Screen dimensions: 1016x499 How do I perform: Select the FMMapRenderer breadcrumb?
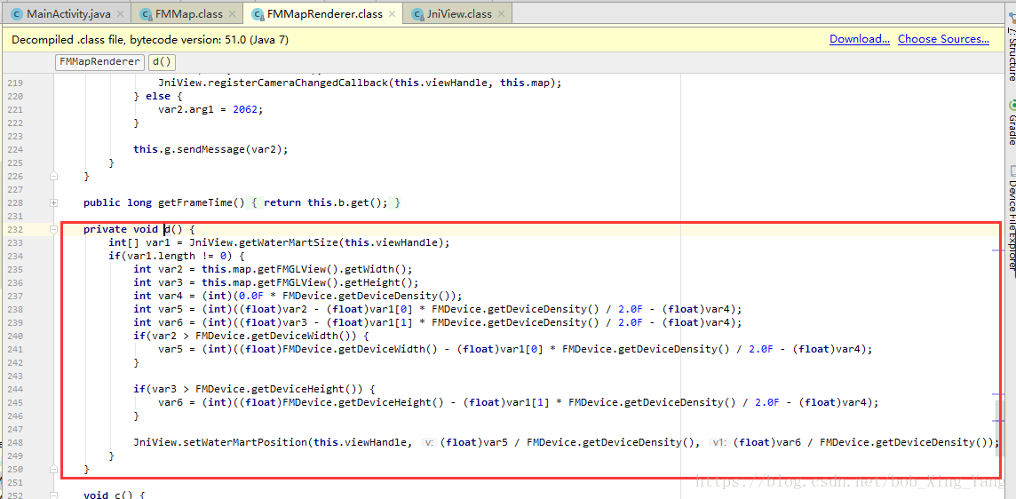click(x=99, y=62)
